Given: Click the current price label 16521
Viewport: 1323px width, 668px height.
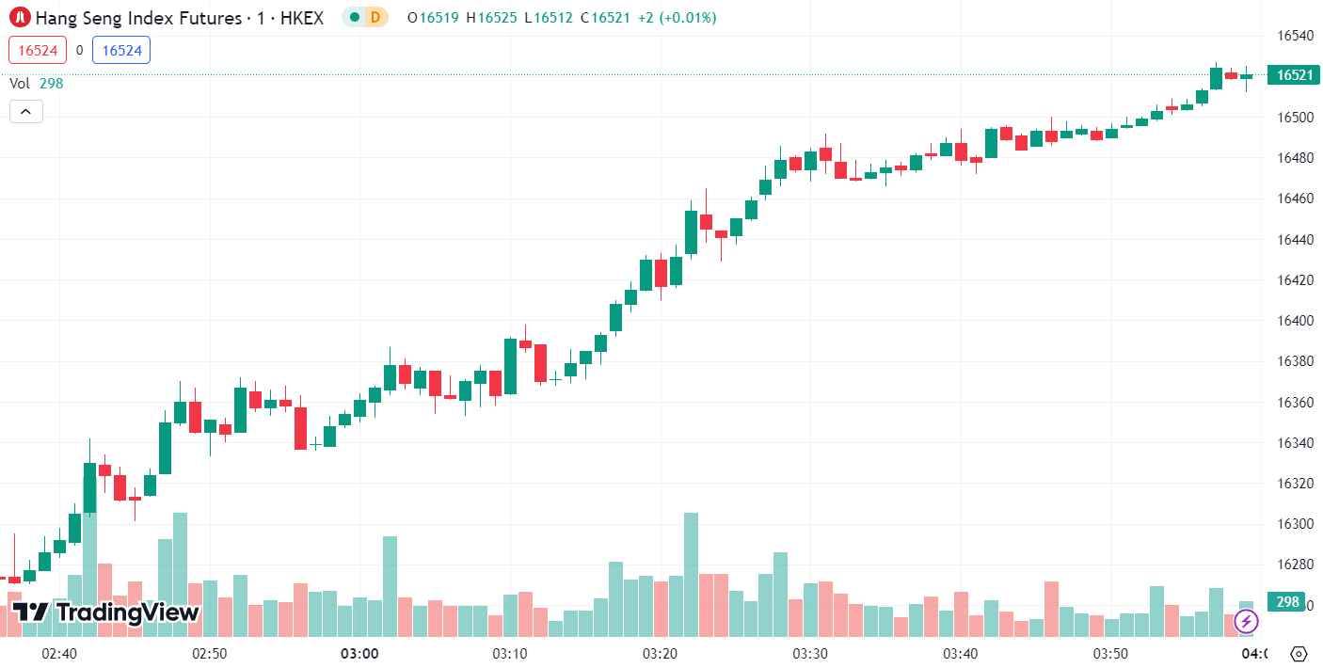Looking at the screenshot, I should click(x=1294, y=75).
